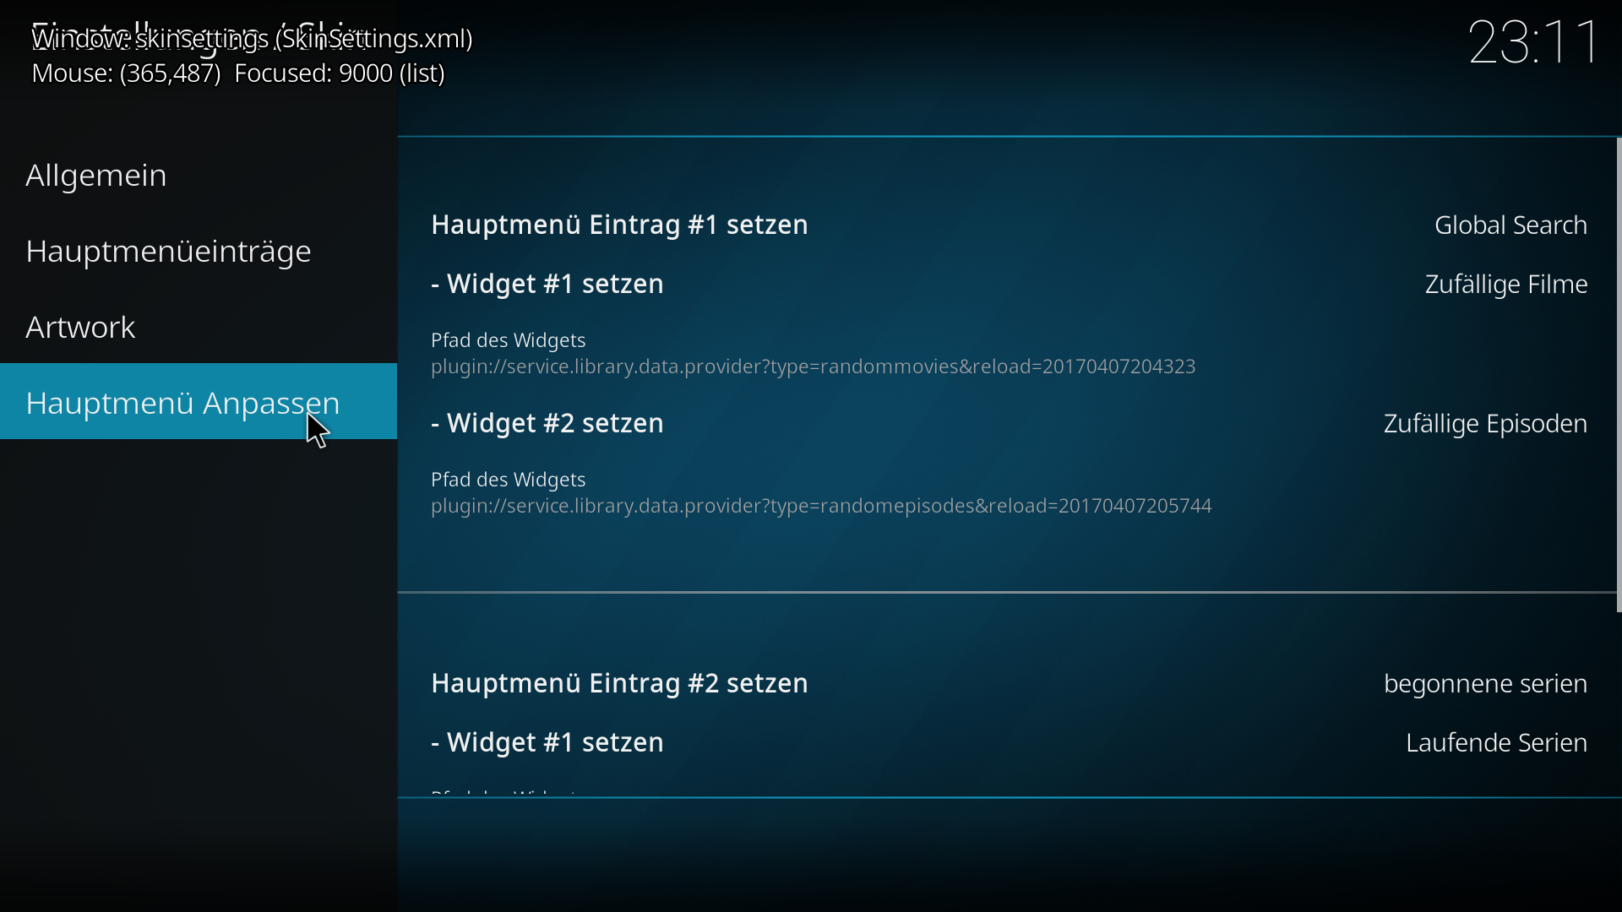Change the 'begonnene serien' value

pyautogui.click(x=1485, y=684)
